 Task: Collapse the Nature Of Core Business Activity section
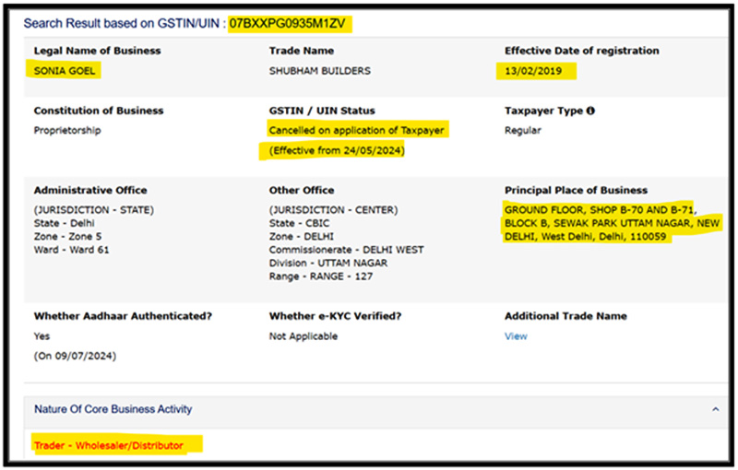716,408
